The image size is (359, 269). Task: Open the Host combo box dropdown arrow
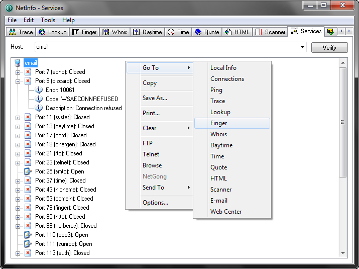pos(302,47)
